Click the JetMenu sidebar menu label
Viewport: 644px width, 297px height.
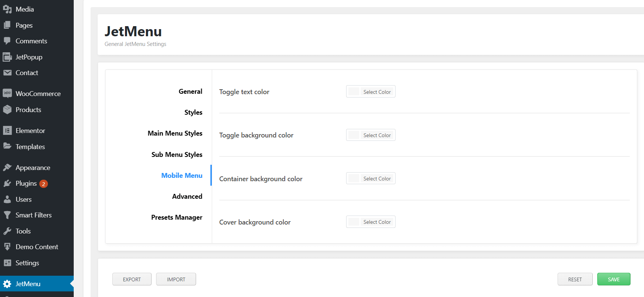click(x=28, y=284)
